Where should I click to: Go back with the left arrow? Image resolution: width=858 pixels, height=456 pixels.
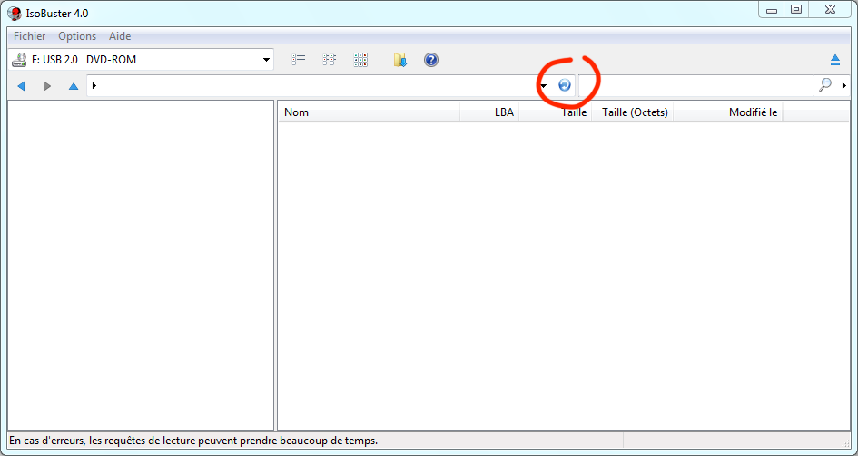(22, 86)
